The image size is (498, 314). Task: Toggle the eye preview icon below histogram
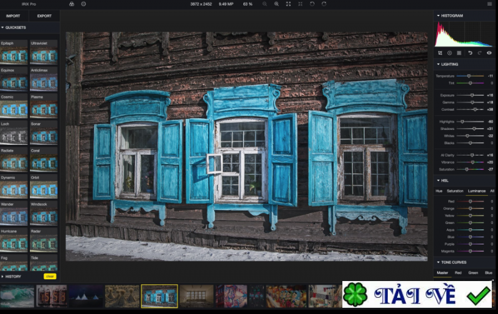[489, 53]
